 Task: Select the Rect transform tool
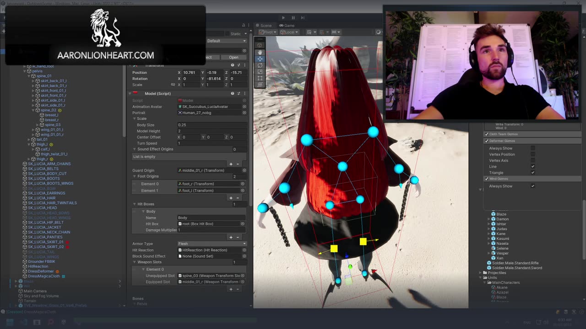[x=260, y=78]
